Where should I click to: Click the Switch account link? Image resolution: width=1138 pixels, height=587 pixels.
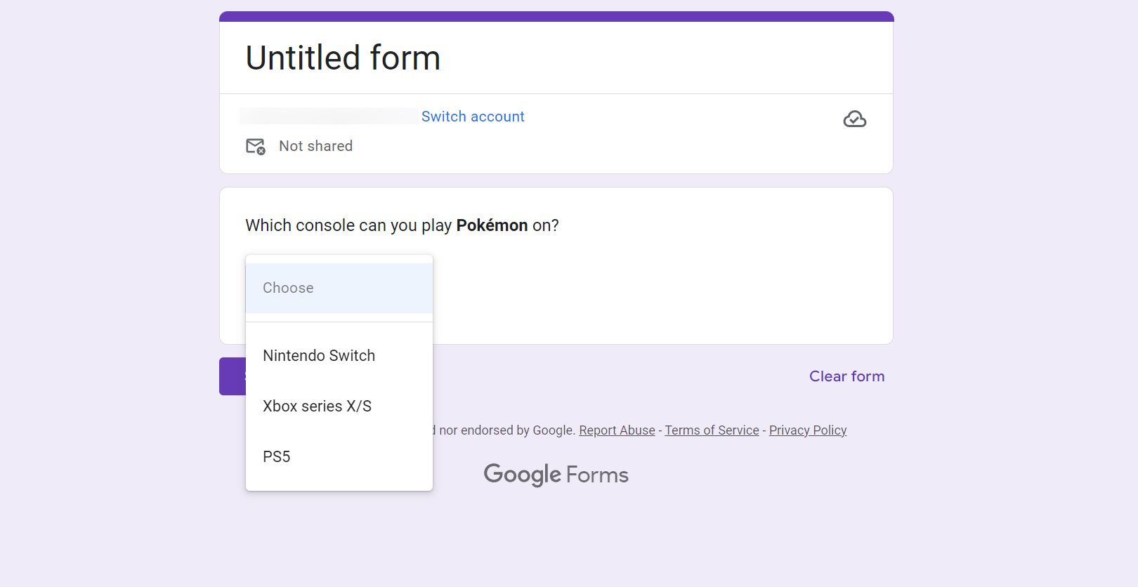click(x=473, y=117)
